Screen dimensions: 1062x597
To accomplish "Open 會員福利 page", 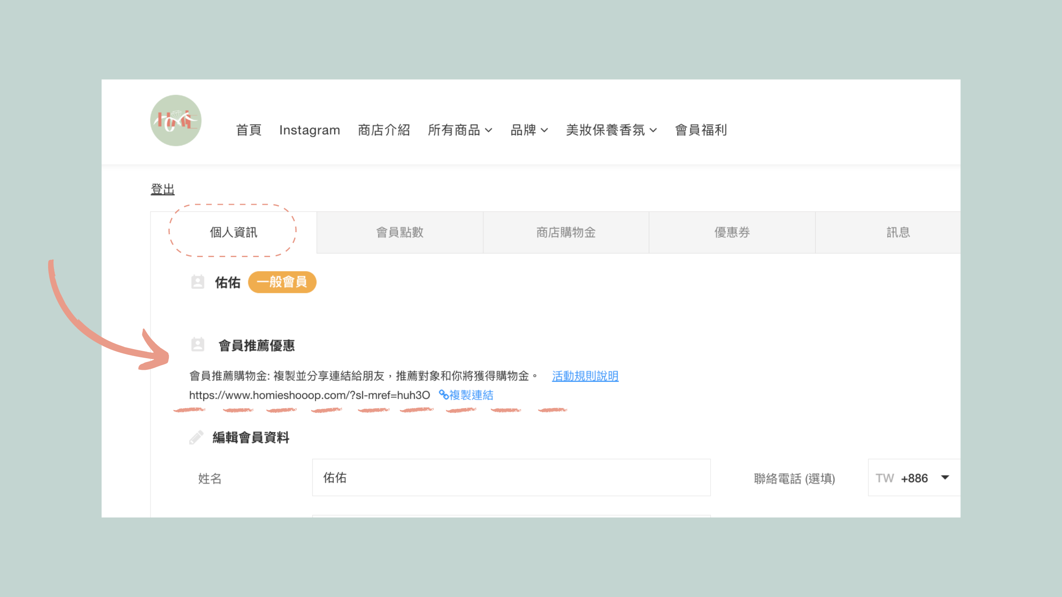I will point(701,130).
